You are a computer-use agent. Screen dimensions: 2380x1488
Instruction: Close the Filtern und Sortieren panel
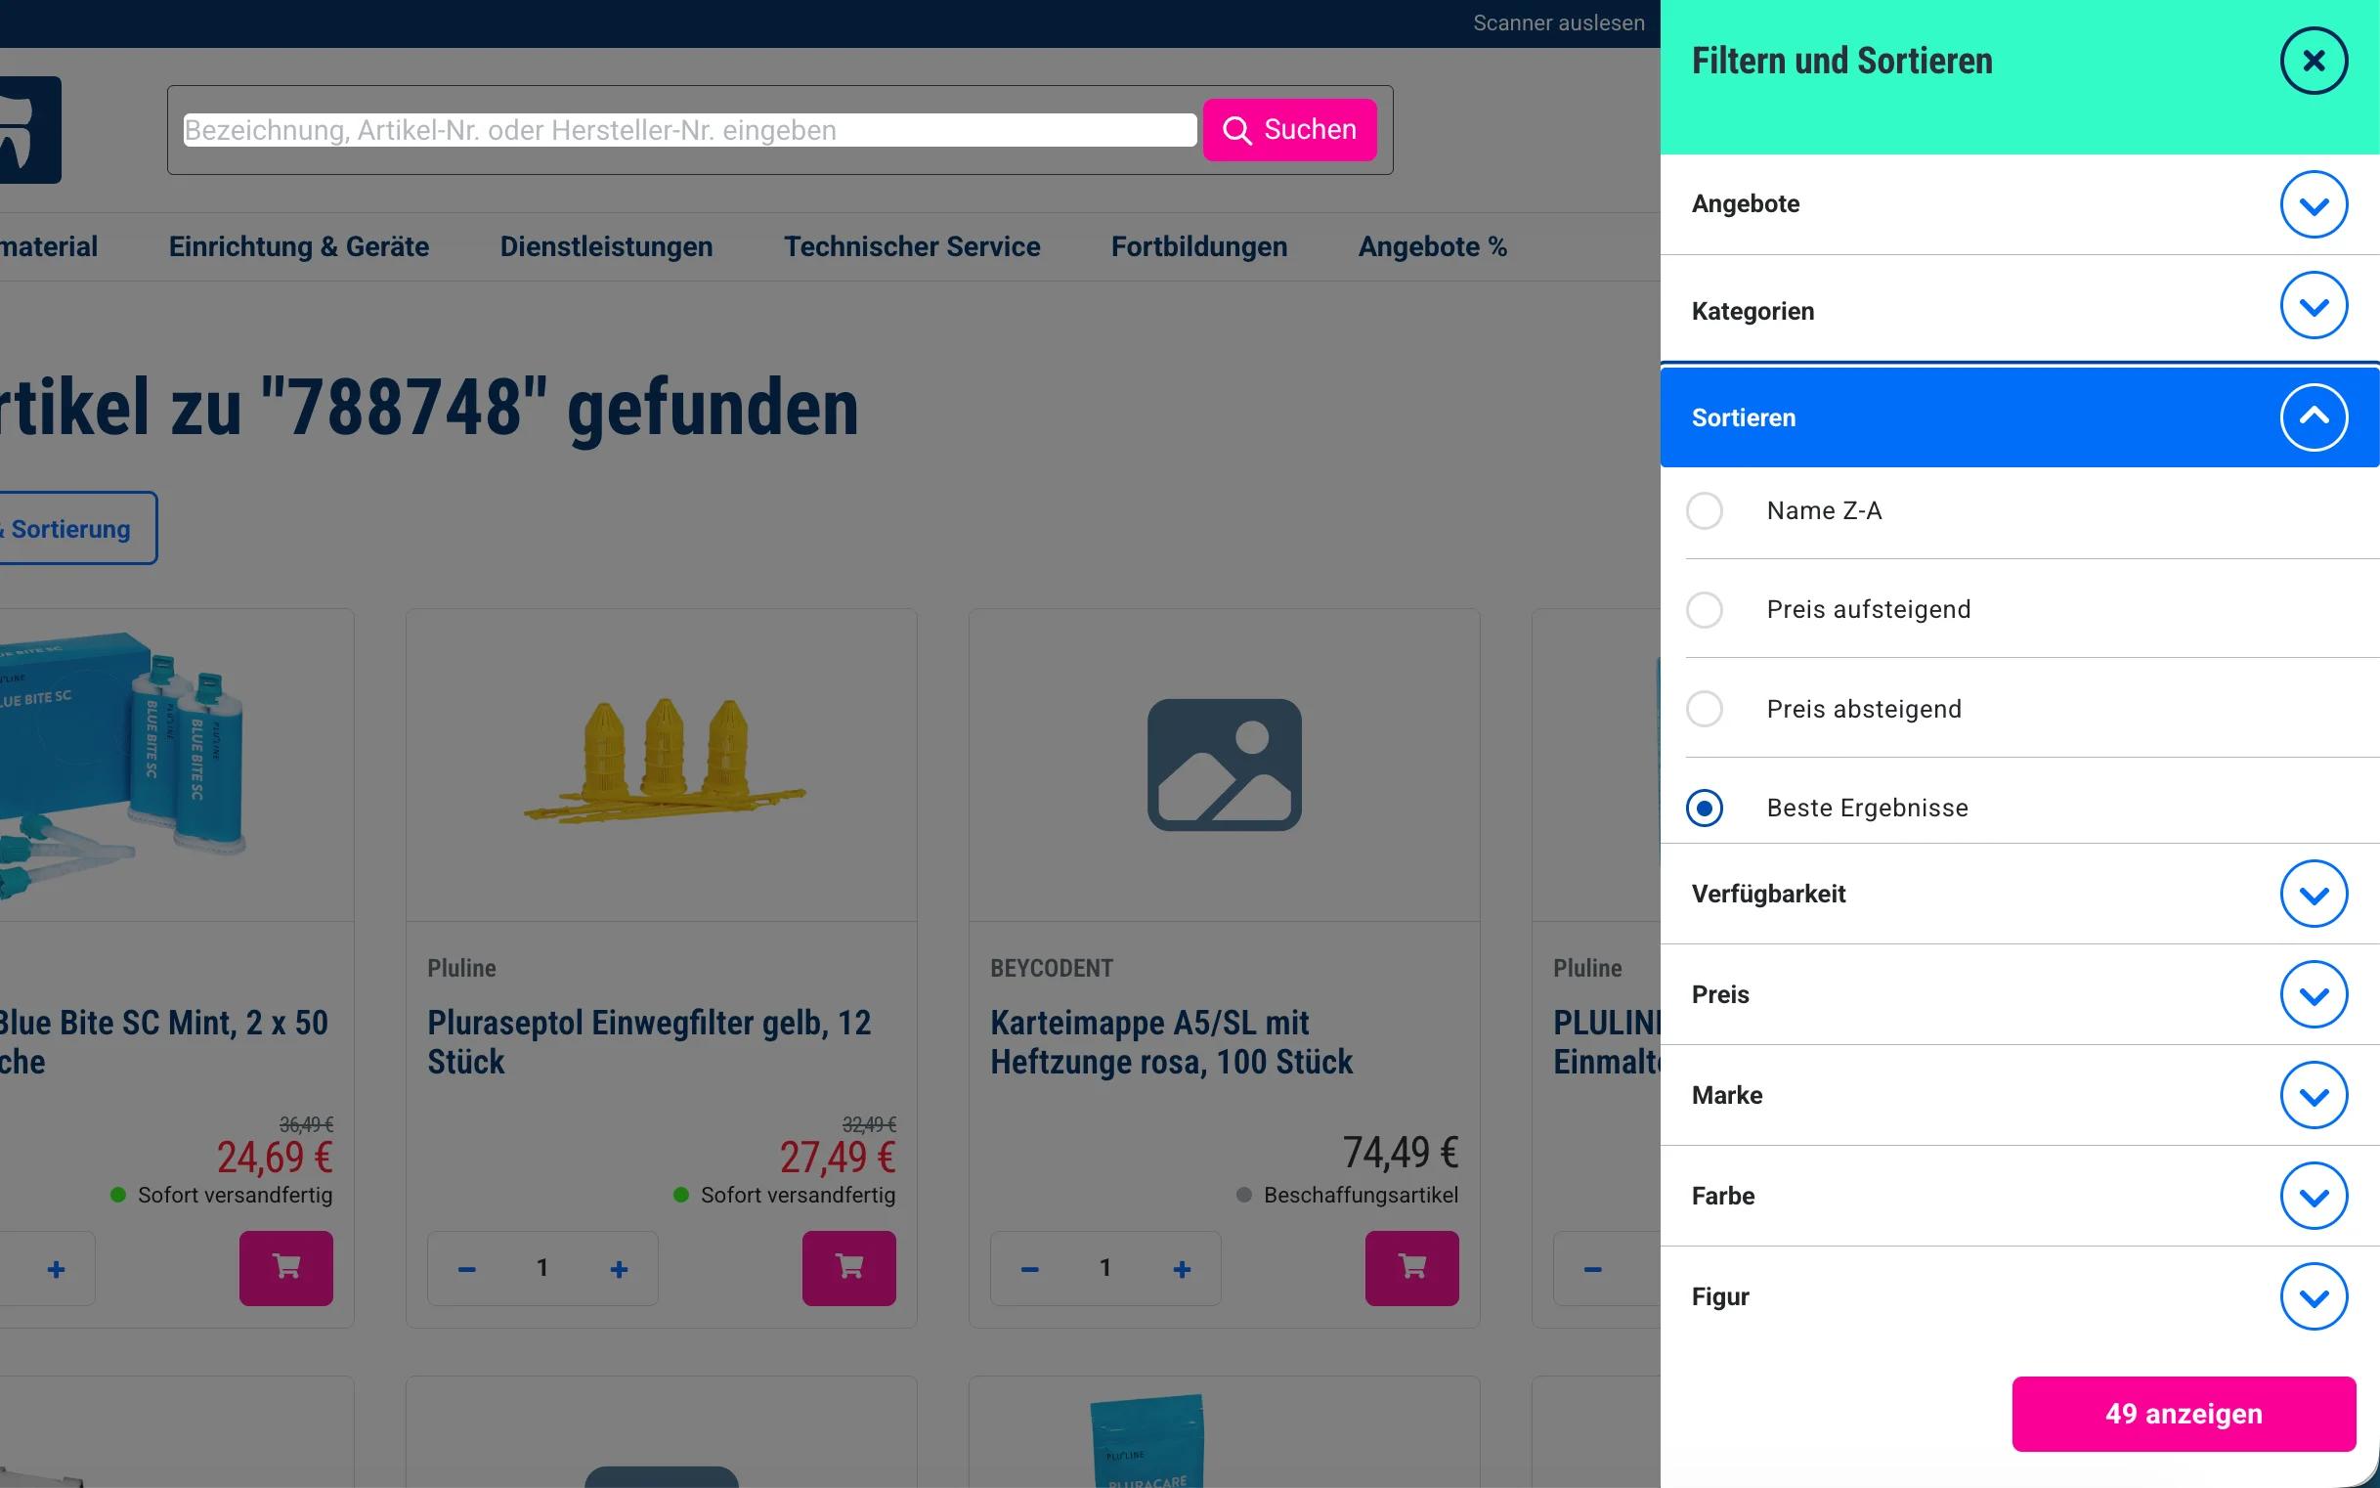point(2314,61)
